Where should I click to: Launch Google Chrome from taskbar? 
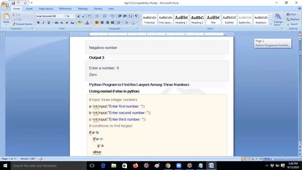point(168,166)
